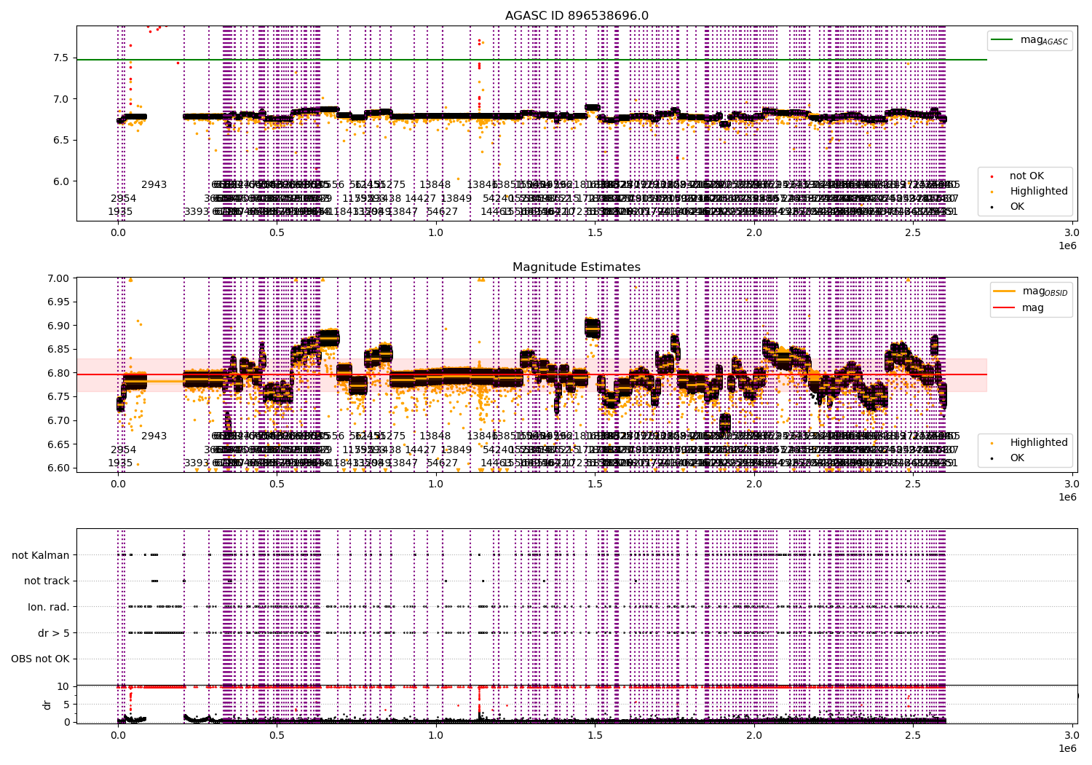The height and width of the screenshot is (765, 1092).
Task: Click x-axis tick 1.0 in top plot
Action: [x=436, y=233]
